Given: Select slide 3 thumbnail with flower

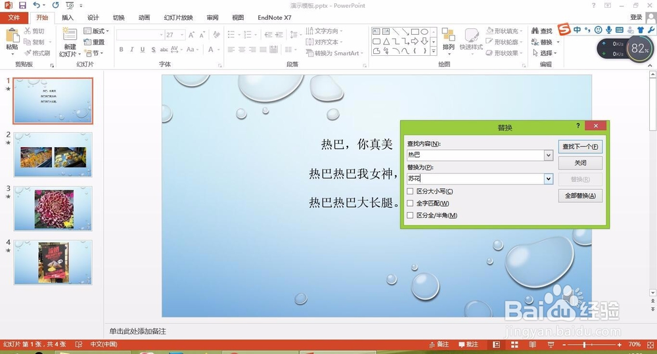Looking at the screenshot, I should pyautogui.click(x=53, y=209).
